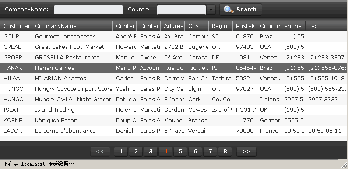Image resolution: width=348 pixels, height=169 pixels.
Task: Click fax (5) 555-1948 cell
Action: pyautogui.click(x=326, y=79)
